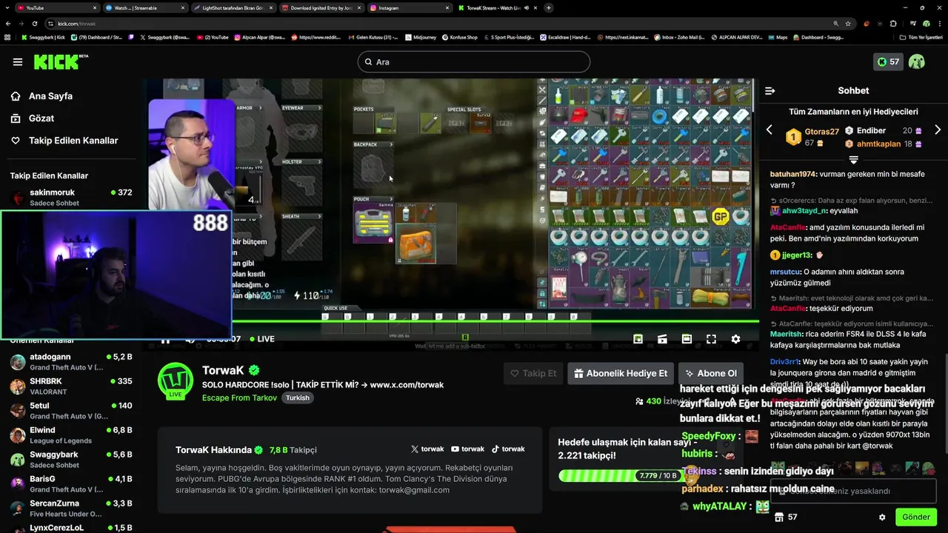948x533 pixels.
Task: Open the 5etul channel in sidebar
Action: tap(71, 411)
